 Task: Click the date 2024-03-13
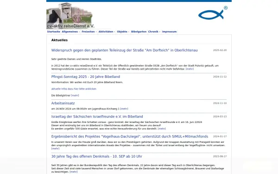(220, 116)
